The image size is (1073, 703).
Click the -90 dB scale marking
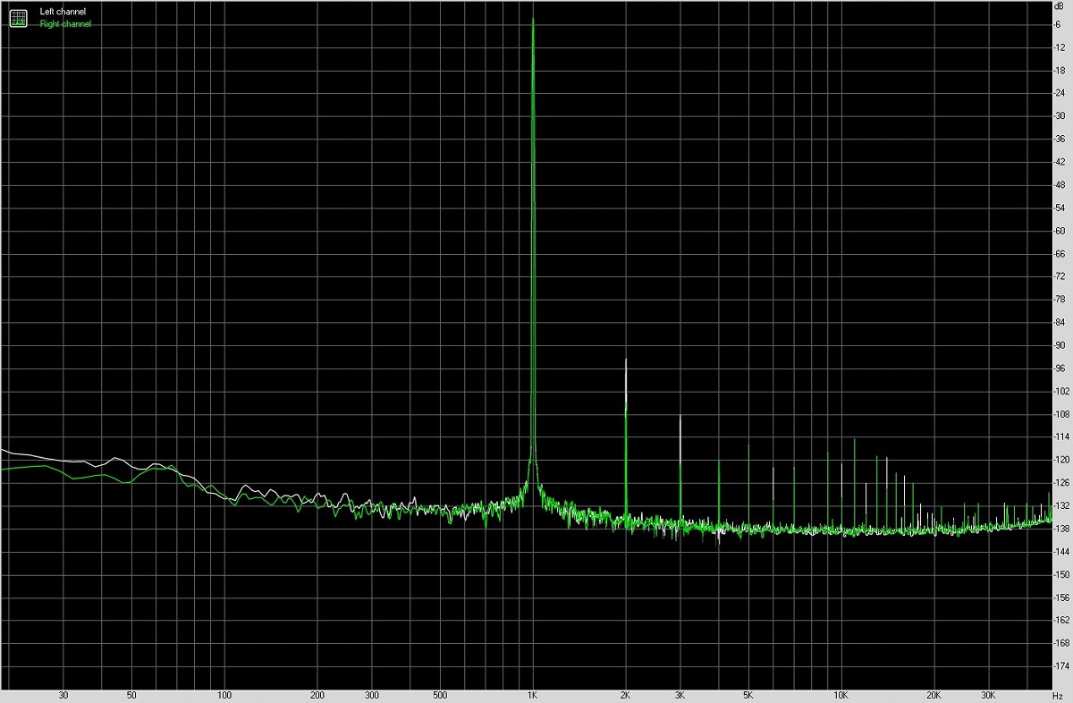point(1060,344)
